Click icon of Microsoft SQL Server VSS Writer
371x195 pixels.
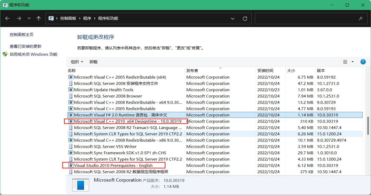click(x=71, y=146)
